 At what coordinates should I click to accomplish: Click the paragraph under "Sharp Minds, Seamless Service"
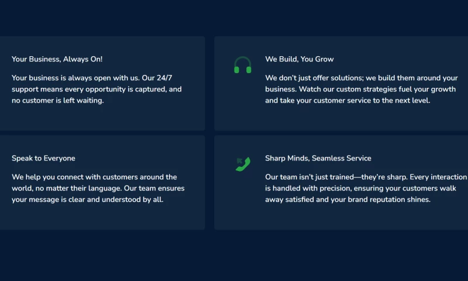[x=366, y=188]
